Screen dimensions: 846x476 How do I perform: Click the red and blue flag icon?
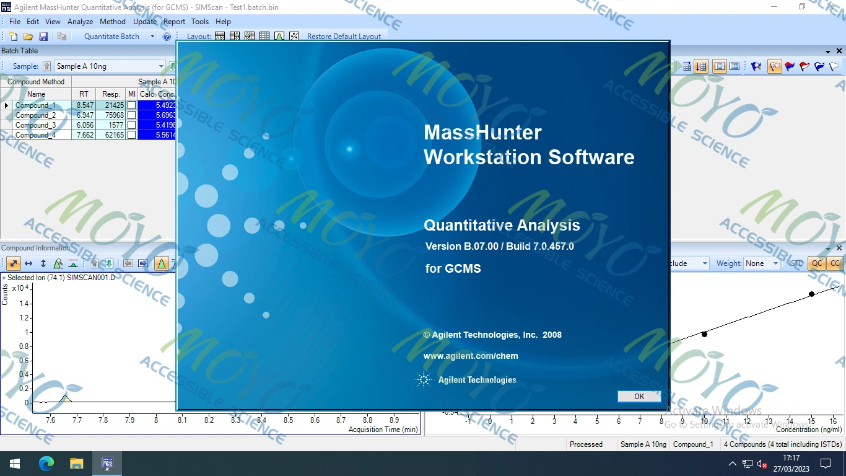click(790, 66)
